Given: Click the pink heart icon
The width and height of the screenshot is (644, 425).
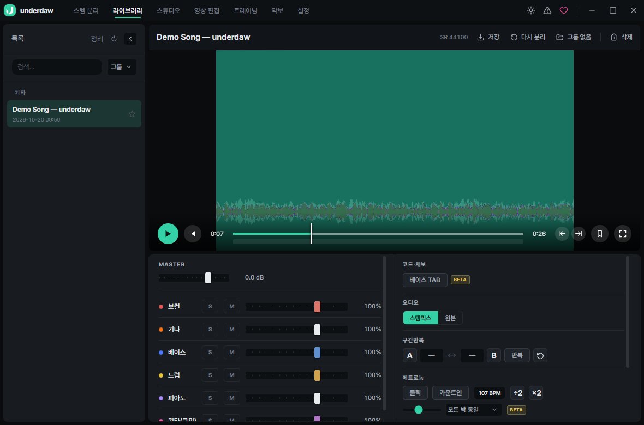Looking at the screenshot, I should pyautogui.click(x=564, y=11).
